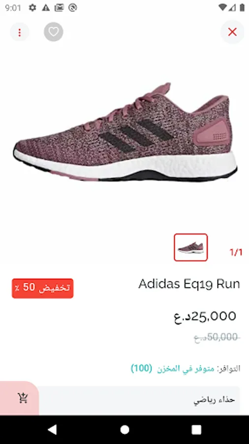Tap the in-stock availability text (100)
Image resolution: width=249 pixels, height=444 pixels.
tap(186, 369)
